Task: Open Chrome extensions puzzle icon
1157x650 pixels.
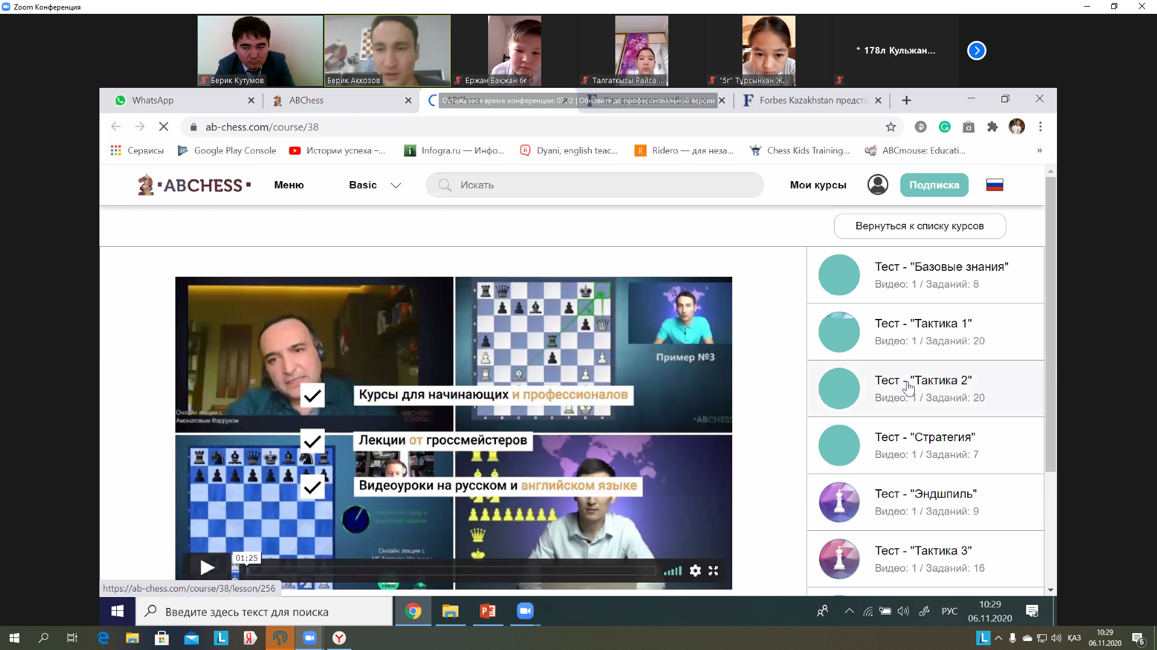Action: (x=992, y=127)
